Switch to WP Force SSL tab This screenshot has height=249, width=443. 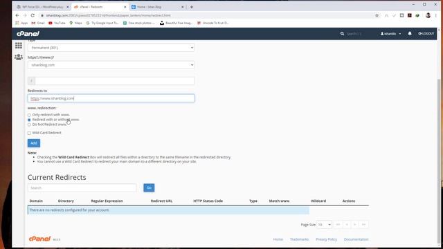click(x=42, y=7)
